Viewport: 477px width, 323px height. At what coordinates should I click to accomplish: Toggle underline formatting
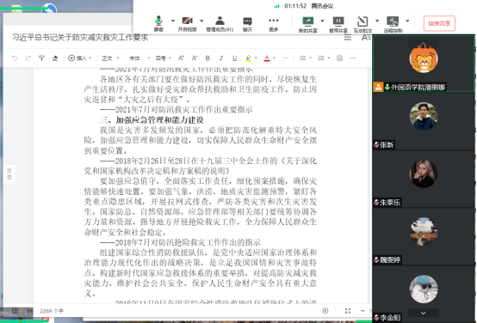pos(234,58)
